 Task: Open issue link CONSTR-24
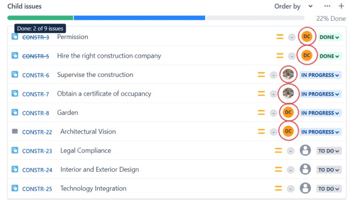pyautogui.click(x=37, y=170)
